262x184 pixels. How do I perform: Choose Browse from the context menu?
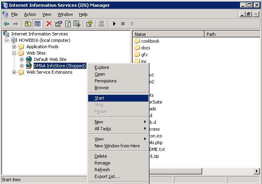pos(118,88)
